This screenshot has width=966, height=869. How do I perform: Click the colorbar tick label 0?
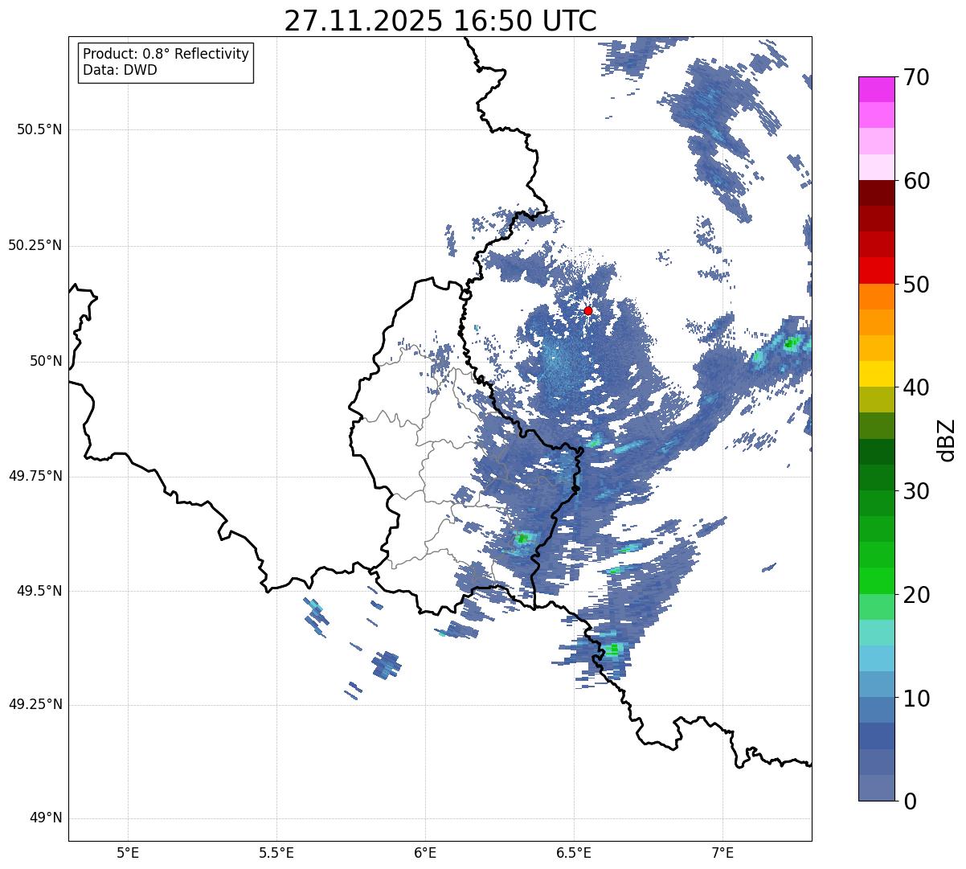click(x=910, y=801)
